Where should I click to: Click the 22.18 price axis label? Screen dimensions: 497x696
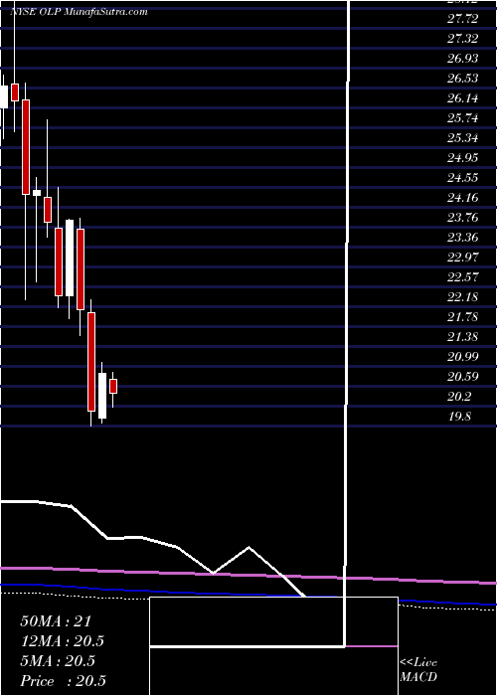point(463,297)
